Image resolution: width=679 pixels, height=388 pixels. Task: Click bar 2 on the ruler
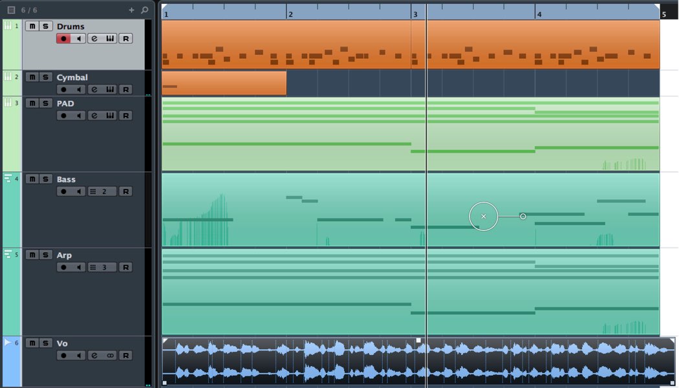(x=290, y=14)
